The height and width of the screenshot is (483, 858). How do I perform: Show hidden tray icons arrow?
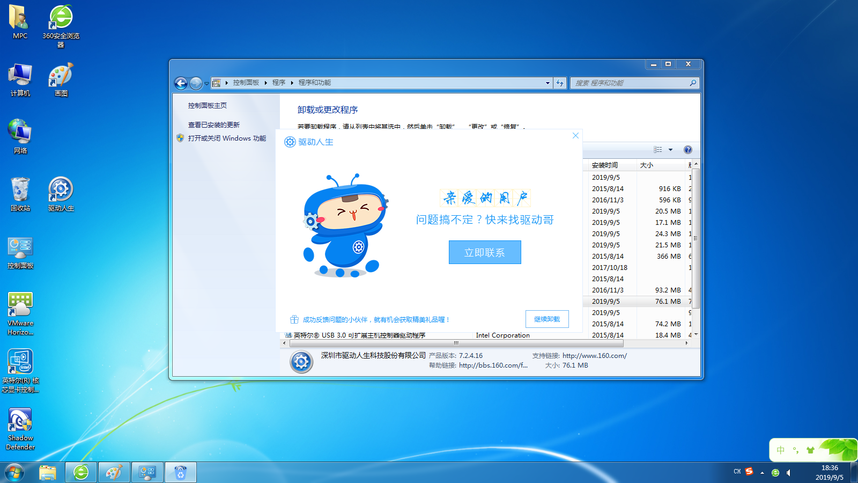[762, 473]
